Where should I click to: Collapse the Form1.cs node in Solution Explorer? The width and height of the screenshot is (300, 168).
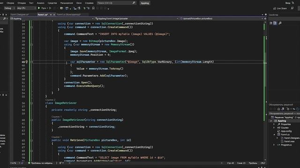[x=274, y=135]
